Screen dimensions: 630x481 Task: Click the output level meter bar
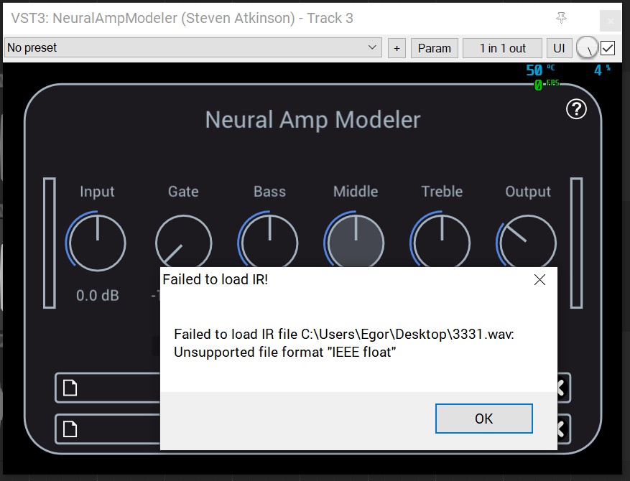click(577, 243)
